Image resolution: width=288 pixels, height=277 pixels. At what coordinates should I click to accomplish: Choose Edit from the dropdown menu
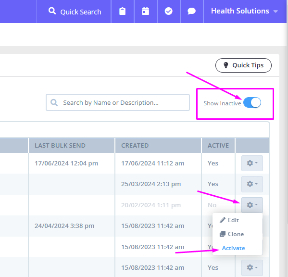pyautogui.click(x=233, y=220)
